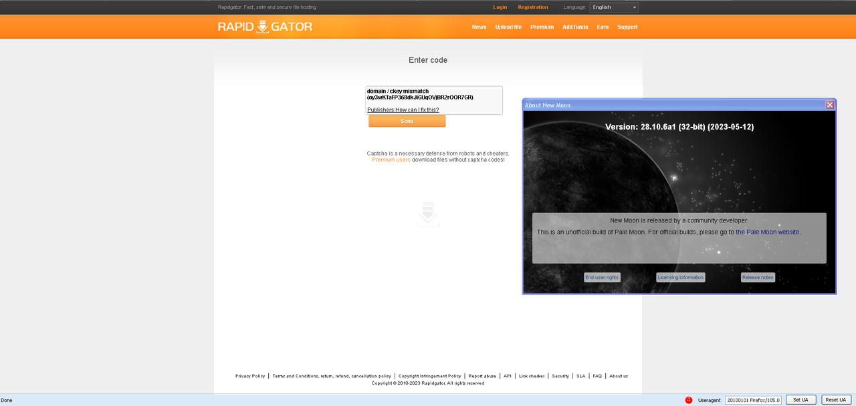
Task: Click the red status icon beside Useragent
Action: (x=689, y=400)
